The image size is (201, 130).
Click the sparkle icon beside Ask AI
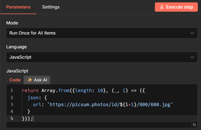coord(30,80)
